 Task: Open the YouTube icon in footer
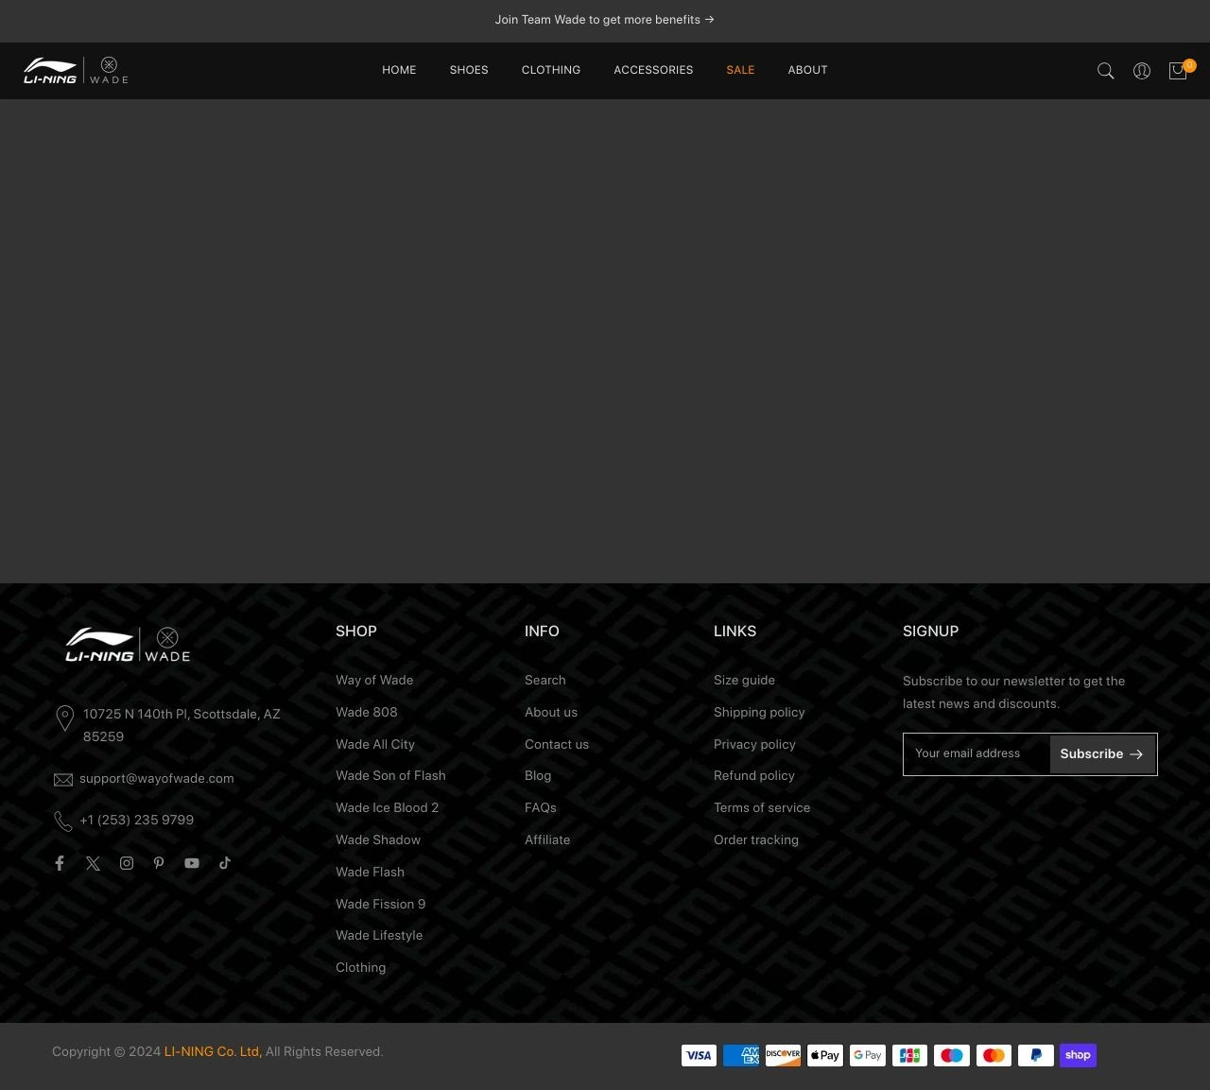point(192,863)
